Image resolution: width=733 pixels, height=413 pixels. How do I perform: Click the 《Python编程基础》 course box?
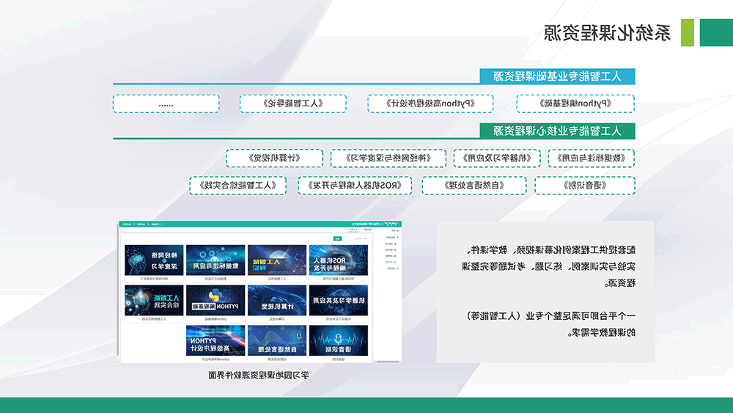point(575,103)
